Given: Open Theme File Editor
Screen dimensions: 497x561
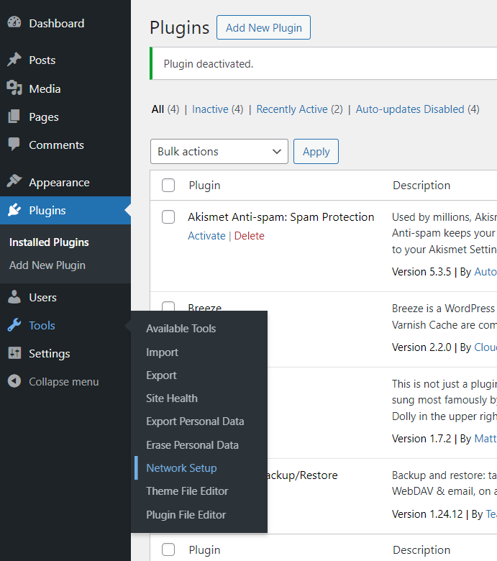Looking at the screenshot, I should pos(187,491).
